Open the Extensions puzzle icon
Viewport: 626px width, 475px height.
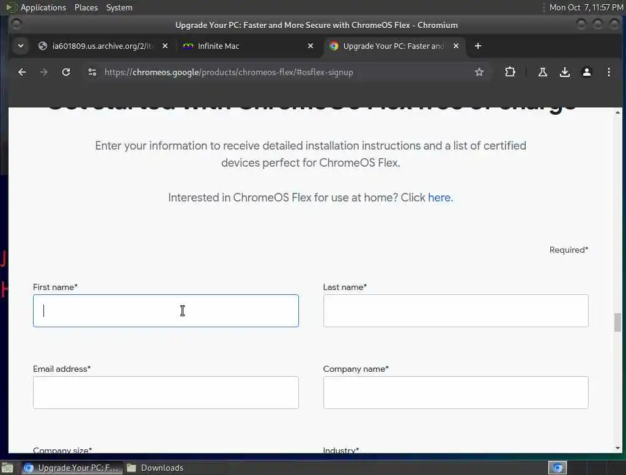pyautogui.click(x=510, y=72)
